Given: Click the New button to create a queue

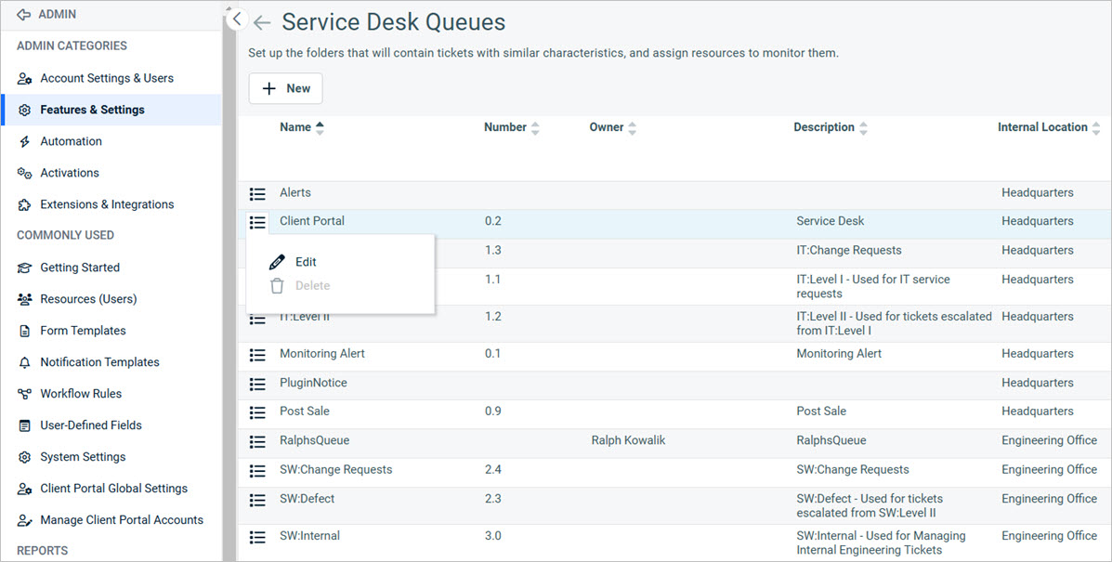Looking at the screenshot, I should (x=285, y=88).
